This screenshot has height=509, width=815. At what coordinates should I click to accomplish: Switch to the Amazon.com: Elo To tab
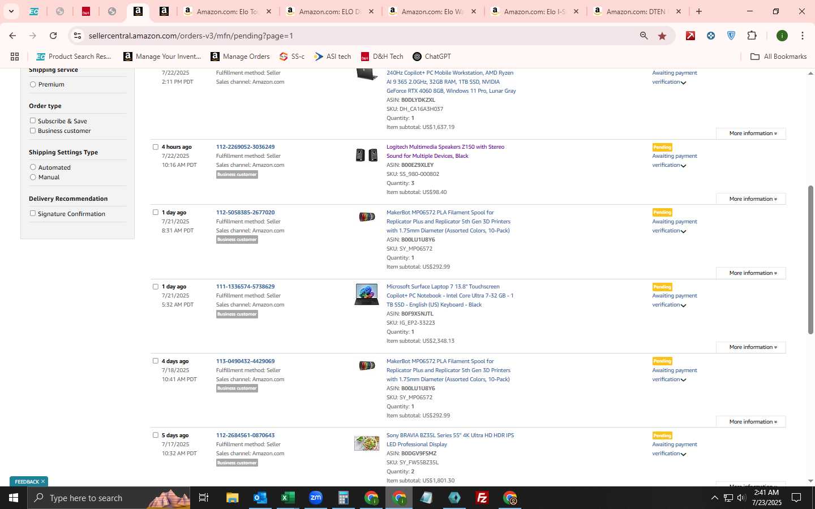click(x=226, y=11)
